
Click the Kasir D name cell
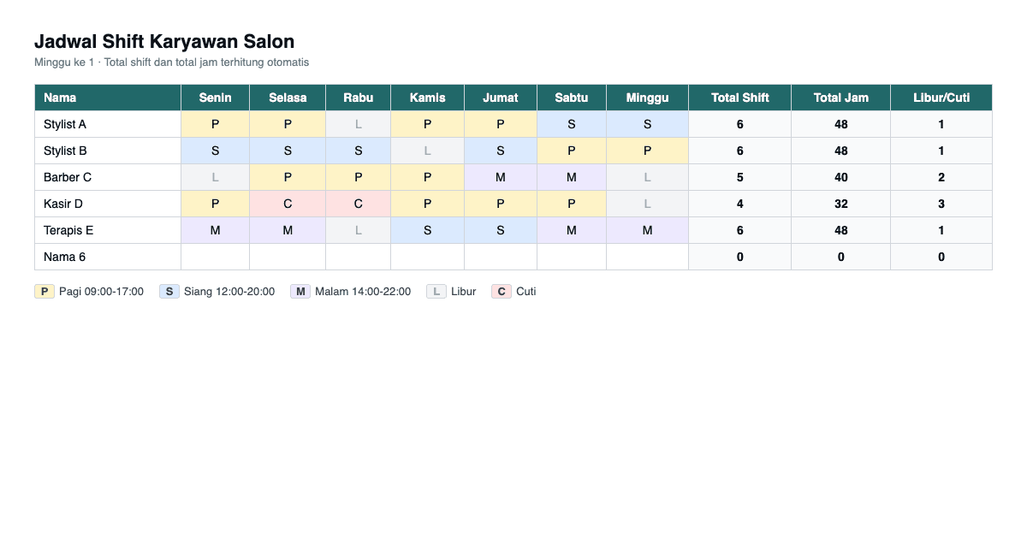[x=108, y=204]
